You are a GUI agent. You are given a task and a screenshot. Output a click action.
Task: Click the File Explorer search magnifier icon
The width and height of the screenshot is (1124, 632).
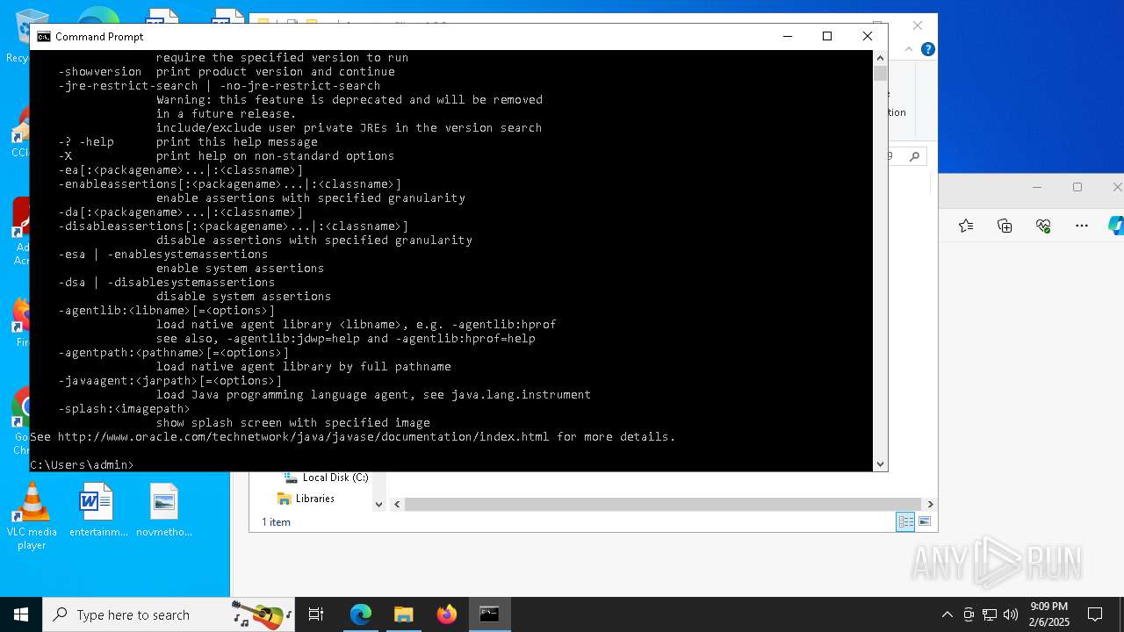914,156
